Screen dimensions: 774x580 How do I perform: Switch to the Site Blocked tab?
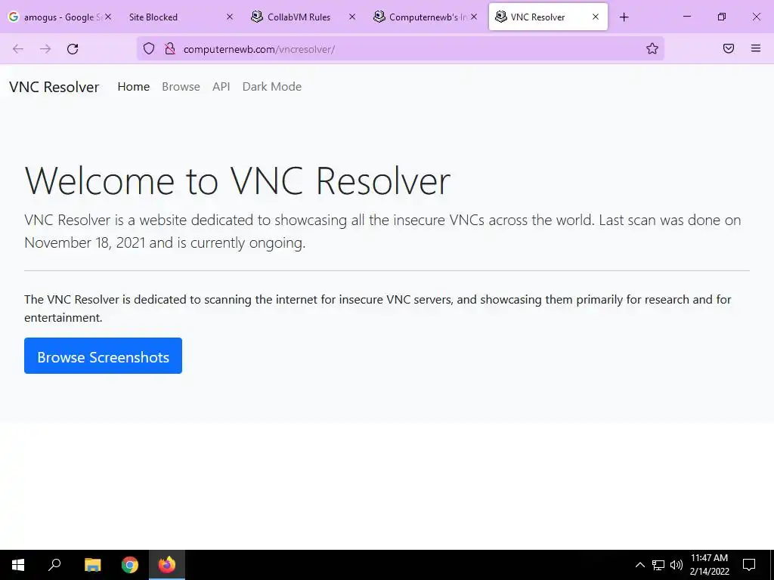(x=173, y=17)
